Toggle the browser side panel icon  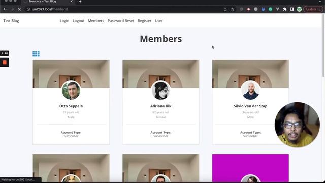pos(292,9)
